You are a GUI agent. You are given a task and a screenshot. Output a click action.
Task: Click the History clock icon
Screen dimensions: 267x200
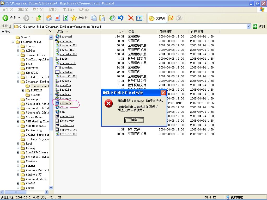pos(112,18)
